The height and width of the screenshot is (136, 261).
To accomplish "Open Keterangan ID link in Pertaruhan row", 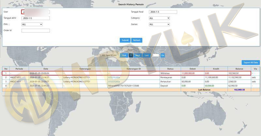I will (114, 81).
